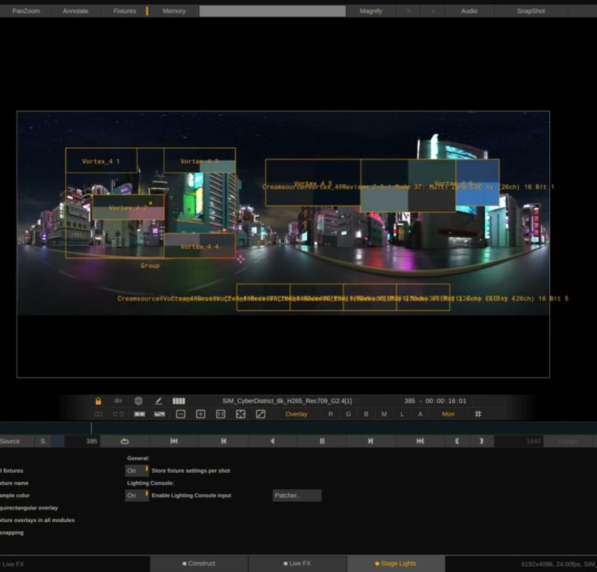Toggle the grid hash icon
The image size is (597, 572).
coord(478,414)
